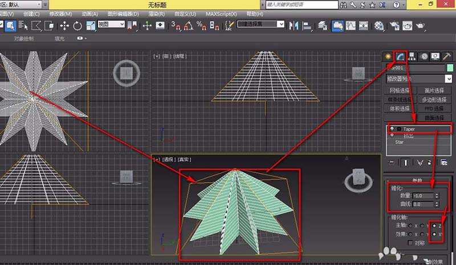This screenshot has width=456, height=265.
Task: Open Select by Name list tool
Action: click(x=23, y=26)
